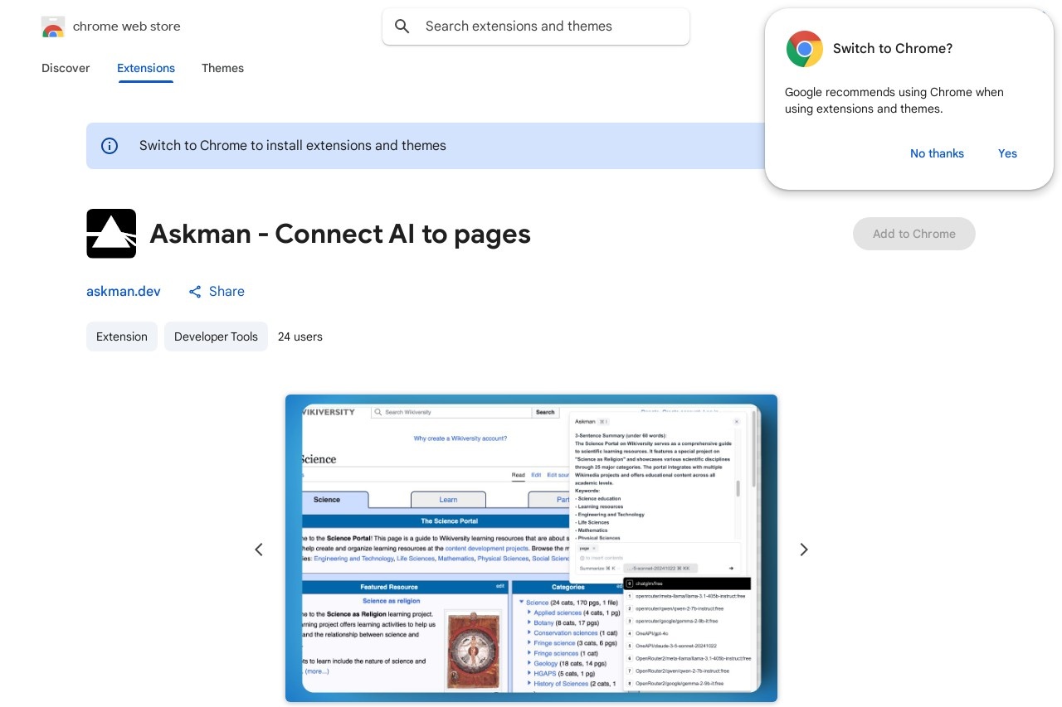Show the next screenshot with the right arrow
1062x707 pixels.
coord(803,550)
